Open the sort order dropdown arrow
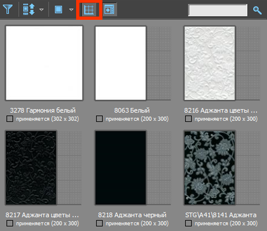Screen dimensions: 267x231 41,10
